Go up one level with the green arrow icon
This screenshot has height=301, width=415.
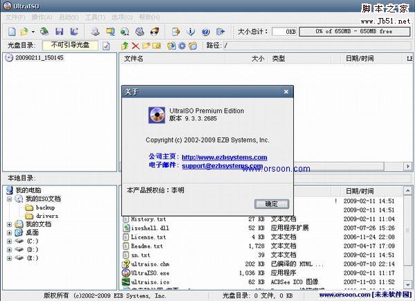point(124,46)
